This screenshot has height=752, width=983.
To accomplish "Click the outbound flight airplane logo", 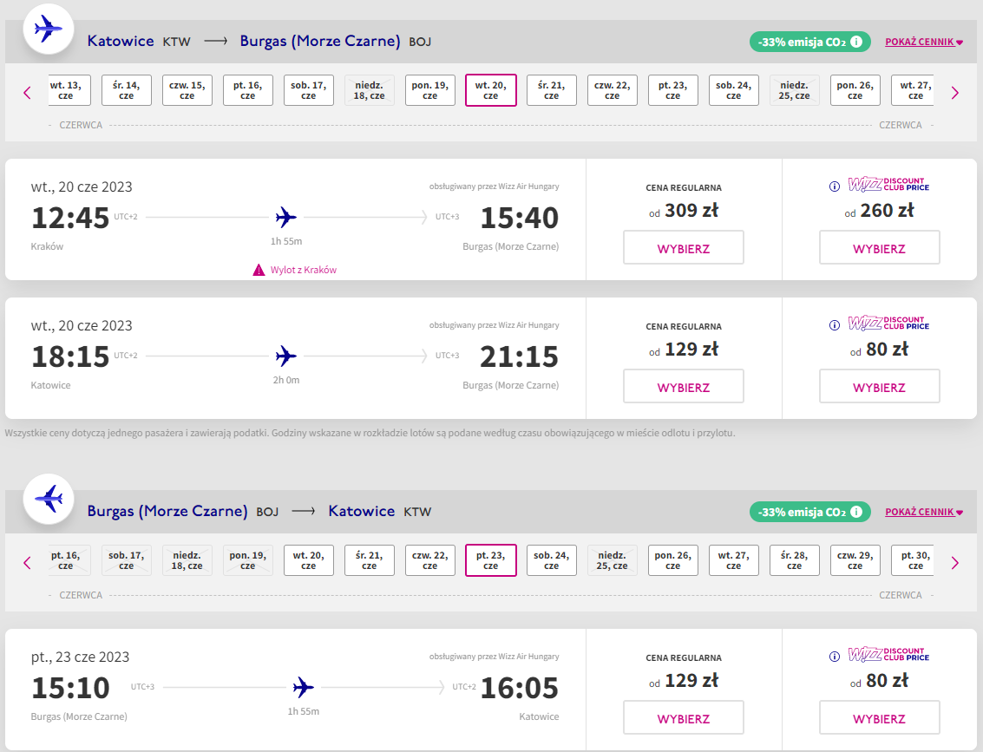I will pos(49,29).
